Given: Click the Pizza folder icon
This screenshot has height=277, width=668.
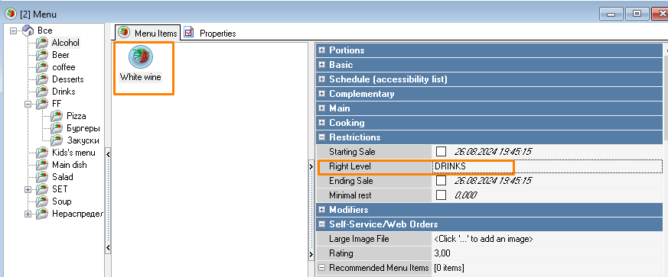Looking at the screenshot, I should coord(57,116).
